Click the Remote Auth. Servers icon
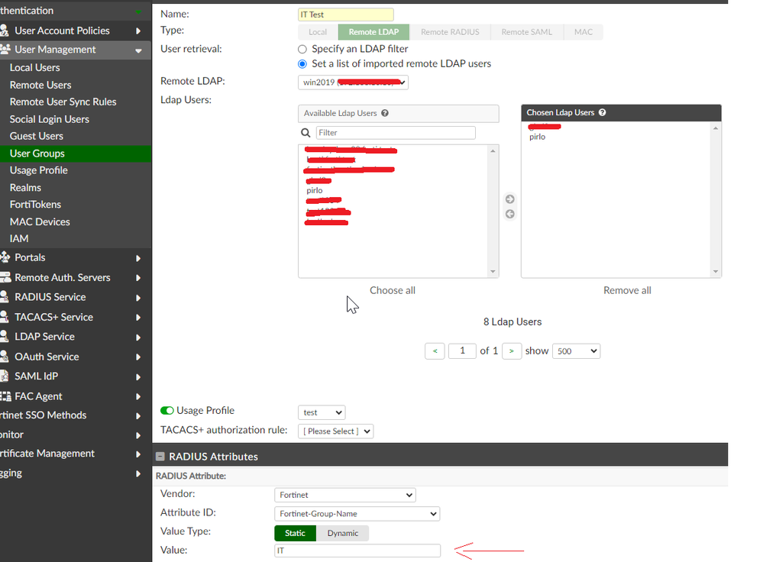The image size is (763, 562). click(x=5, y=277)
